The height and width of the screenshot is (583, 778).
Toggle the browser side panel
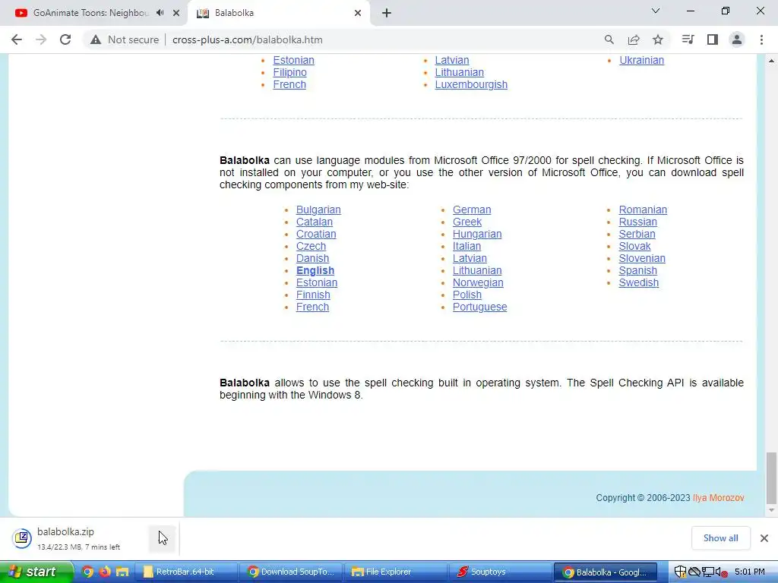pos(713,39)
